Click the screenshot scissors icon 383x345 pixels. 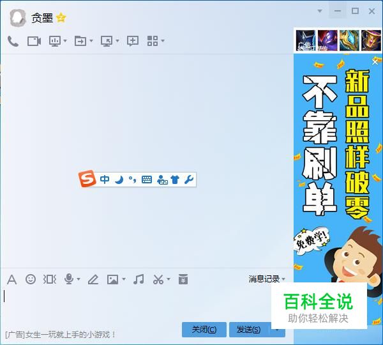158,279
